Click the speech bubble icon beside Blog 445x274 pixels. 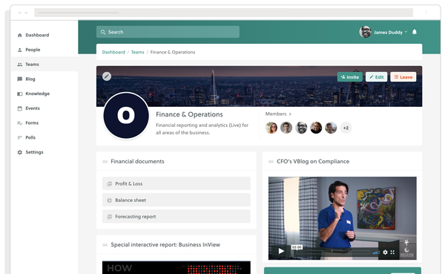click(19, 79)
